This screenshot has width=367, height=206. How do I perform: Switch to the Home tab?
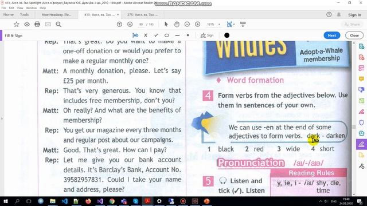(9, 15)
